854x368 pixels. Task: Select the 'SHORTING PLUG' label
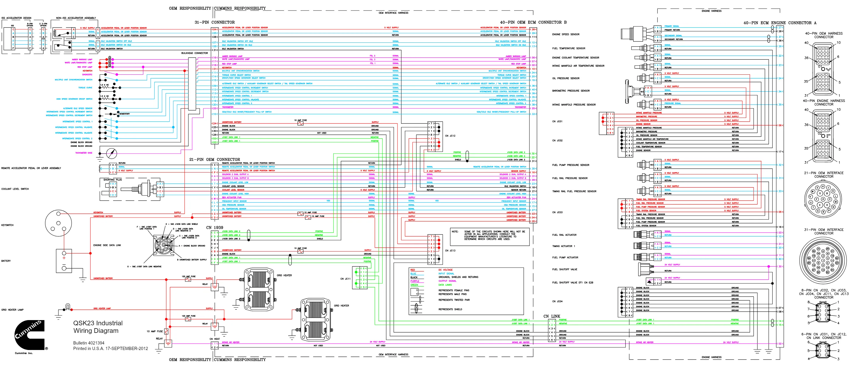(x=113, y=179)
